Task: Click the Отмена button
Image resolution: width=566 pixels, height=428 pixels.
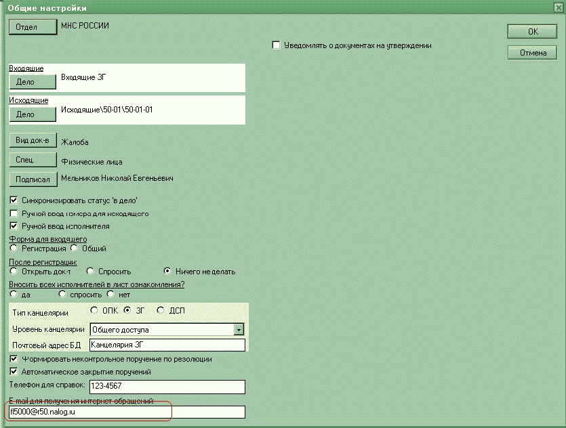Action: click(532, 53)
